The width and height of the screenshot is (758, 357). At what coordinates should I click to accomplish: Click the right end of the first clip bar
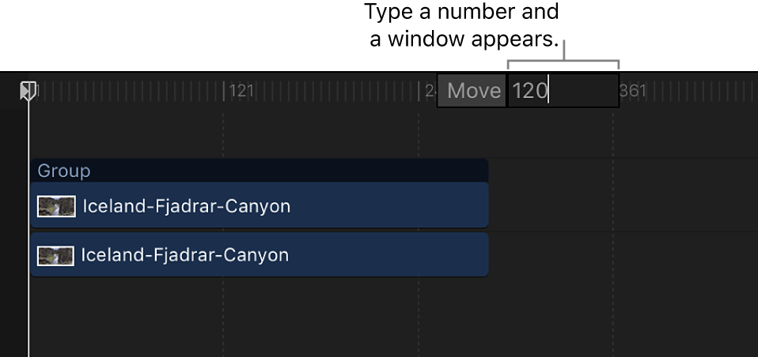point(481,206)
